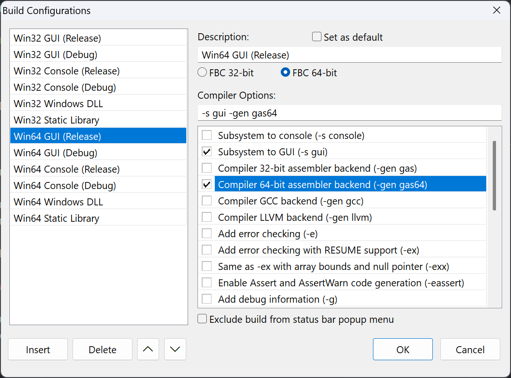Viewport: 511px width, 378px height.
Task: Uncheck Subsystem to GUI (-s gui)
Action: (207, 152)
